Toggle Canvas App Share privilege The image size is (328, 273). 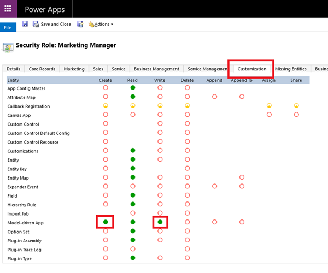(x=296, y=115)
